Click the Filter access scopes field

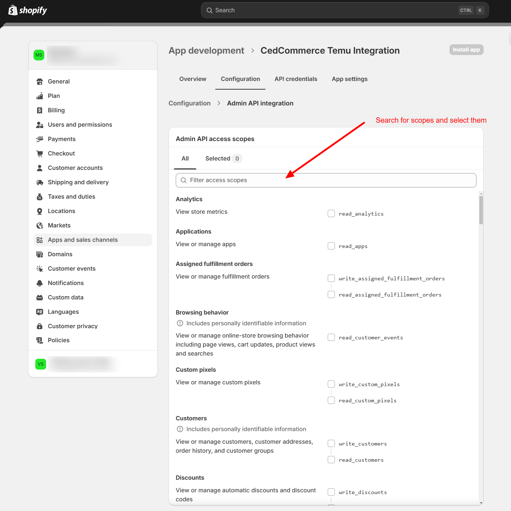point(326,180)
